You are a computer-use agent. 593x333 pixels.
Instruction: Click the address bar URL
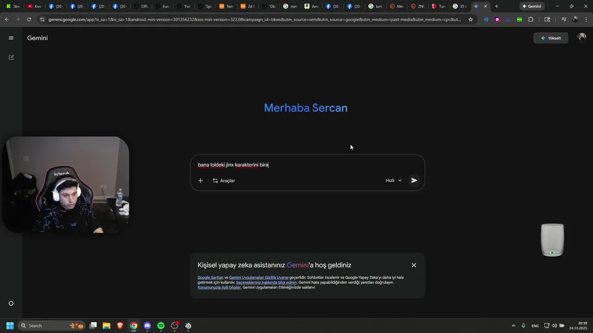[255, 19]
